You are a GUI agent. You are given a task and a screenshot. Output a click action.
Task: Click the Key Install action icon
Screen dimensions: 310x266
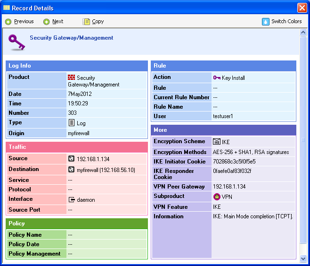tap(216, 77)
